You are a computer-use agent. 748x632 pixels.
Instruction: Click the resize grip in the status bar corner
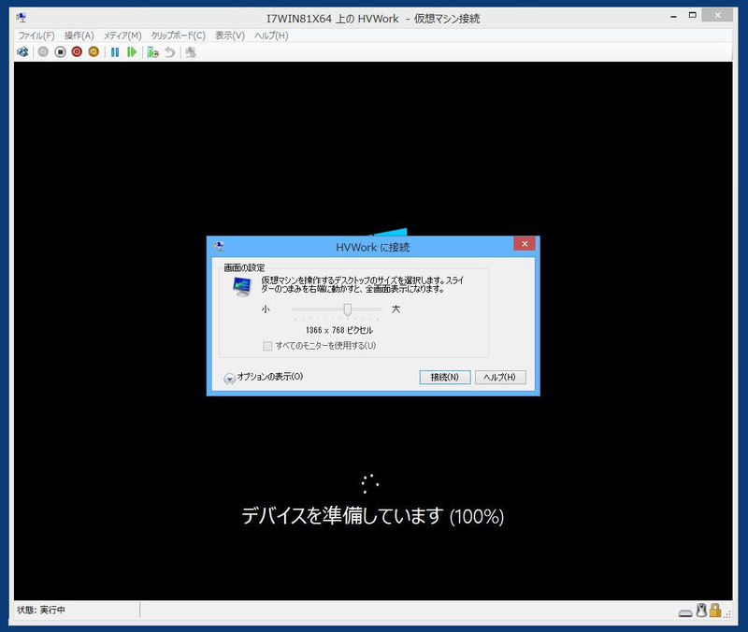click(727, 614)
